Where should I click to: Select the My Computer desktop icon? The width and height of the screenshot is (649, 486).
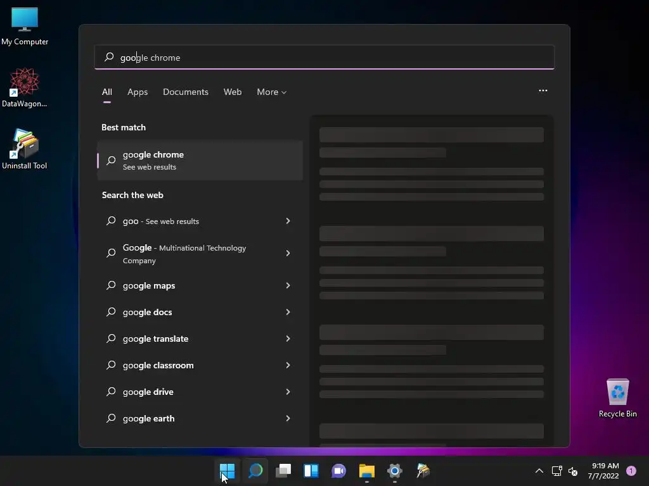click(25, 27)
